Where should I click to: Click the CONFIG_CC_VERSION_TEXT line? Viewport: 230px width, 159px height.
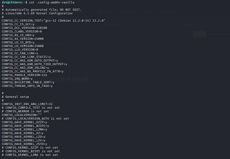tap(53, 20)
